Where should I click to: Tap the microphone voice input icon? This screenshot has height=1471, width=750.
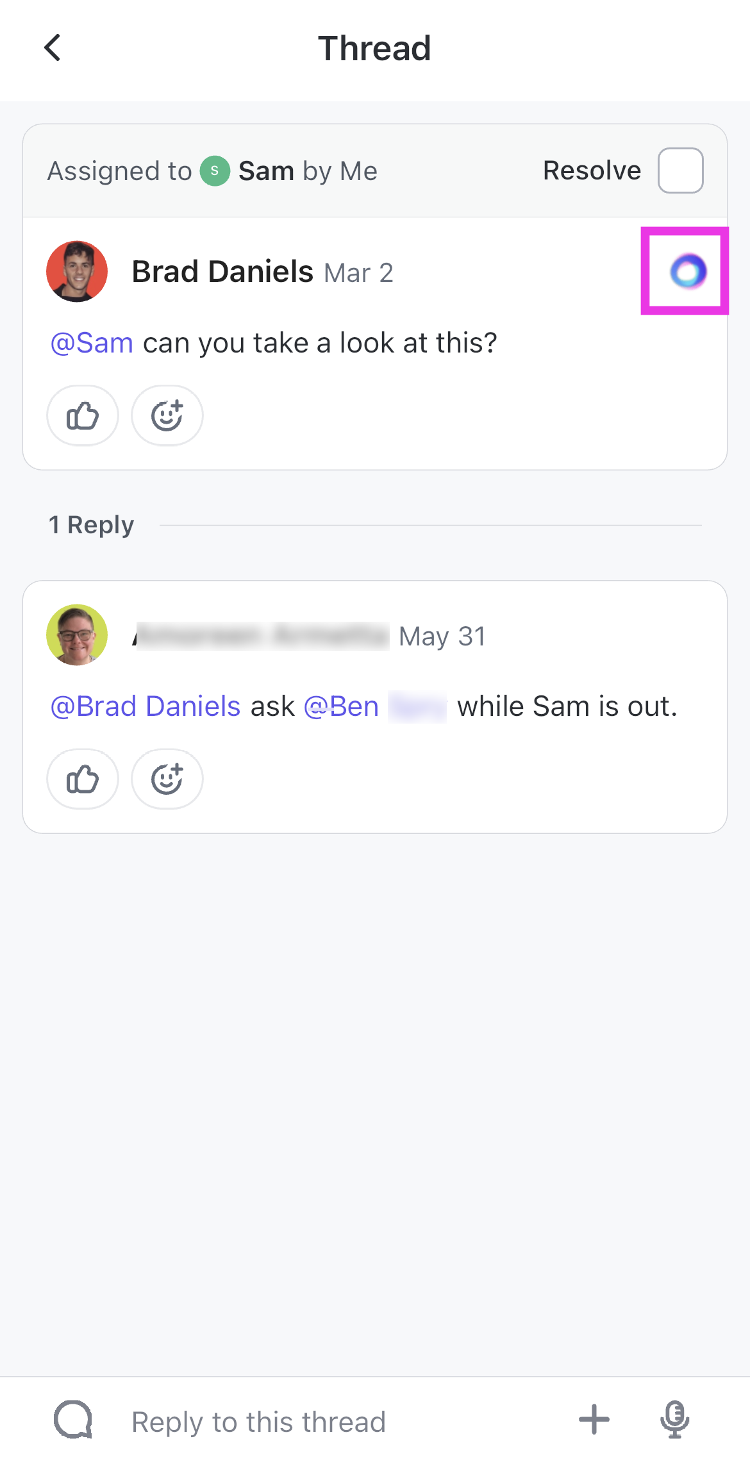(674, 1420)
